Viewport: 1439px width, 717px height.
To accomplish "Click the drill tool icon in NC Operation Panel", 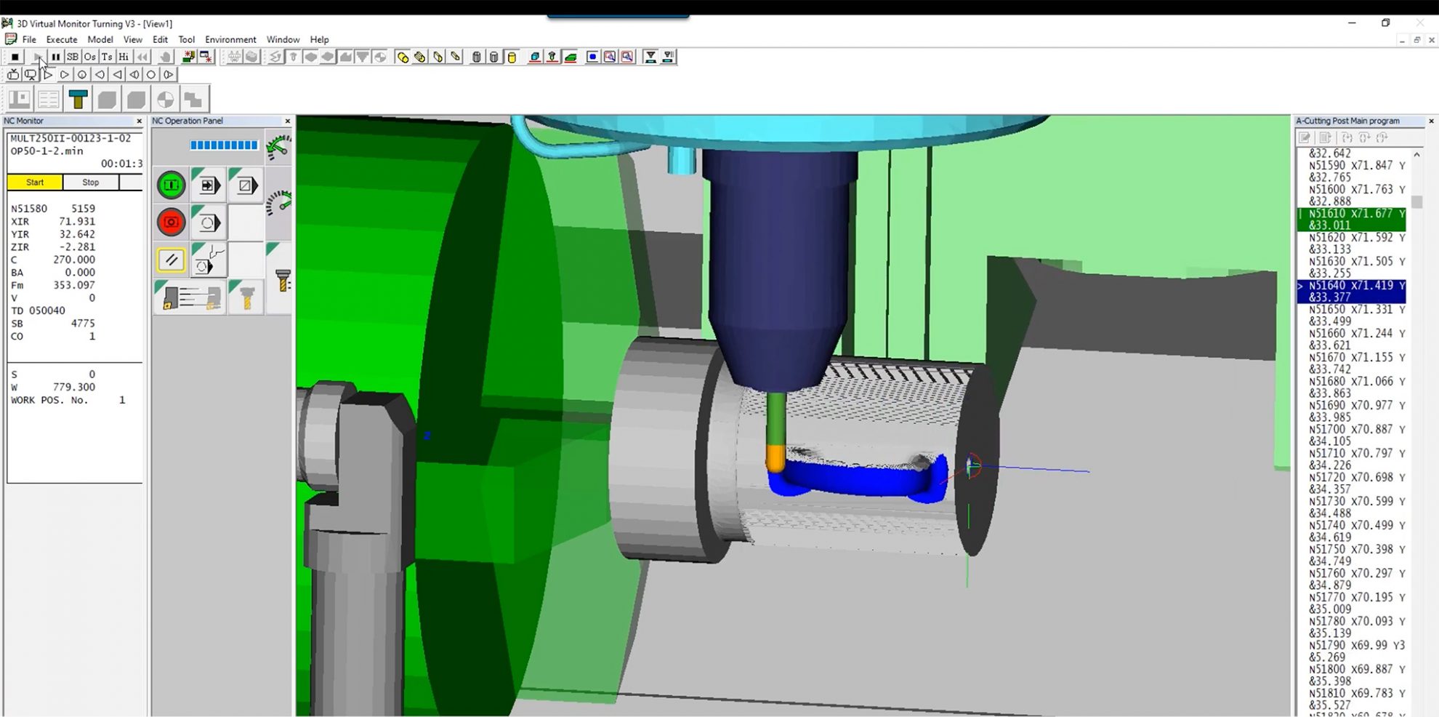I will pyautogui.click(x=246, y=297).
